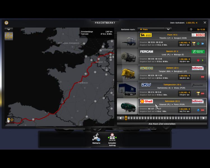Click the map route legend icon
The height and width of the screenshot is (168, 210).
(x=9, y=36)
